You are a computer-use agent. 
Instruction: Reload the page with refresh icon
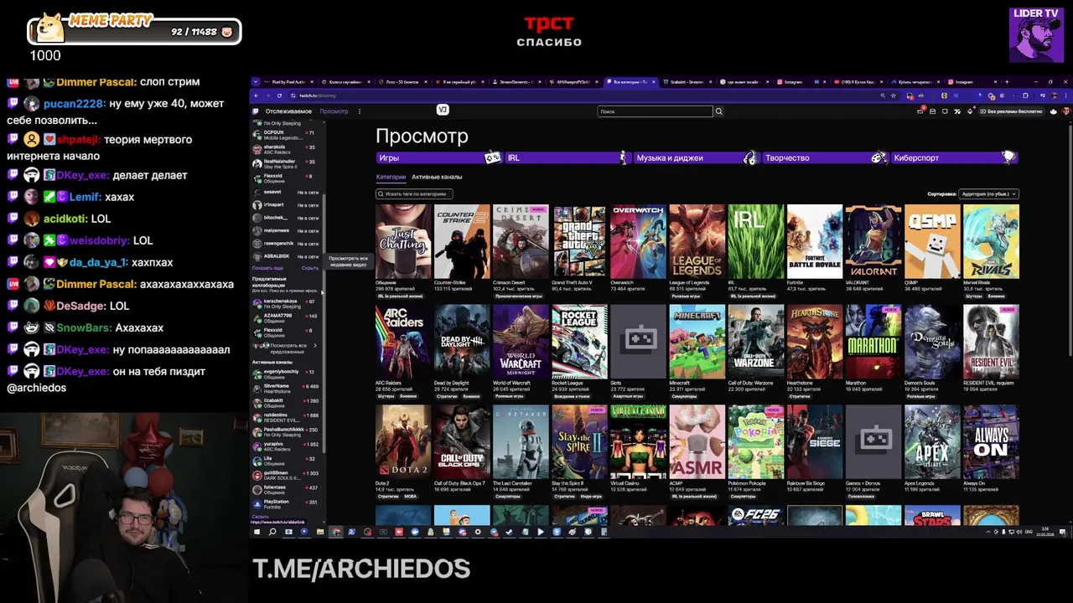click(279, 95)
